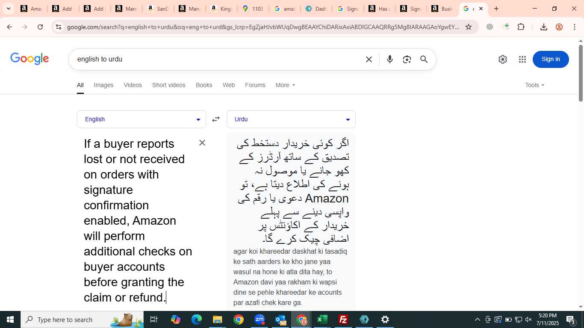Switch to Forums results

pos(255,85)
